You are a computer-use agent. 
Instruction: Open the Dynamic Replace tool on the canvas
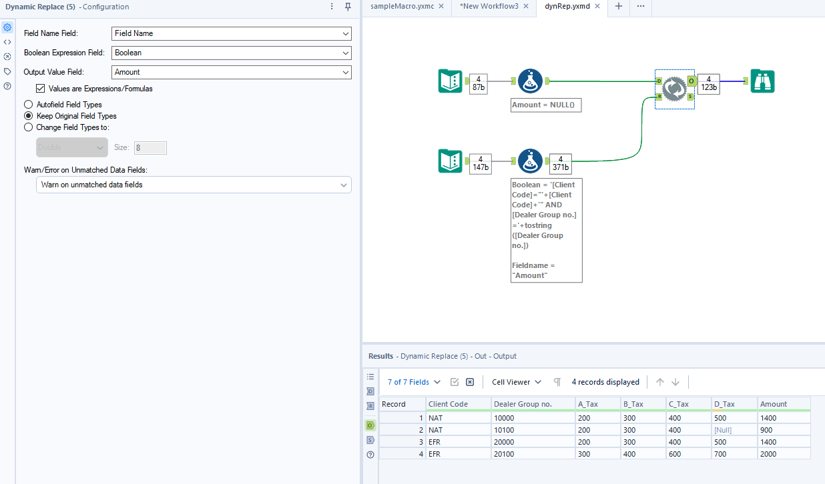click(x=674, y=88)
